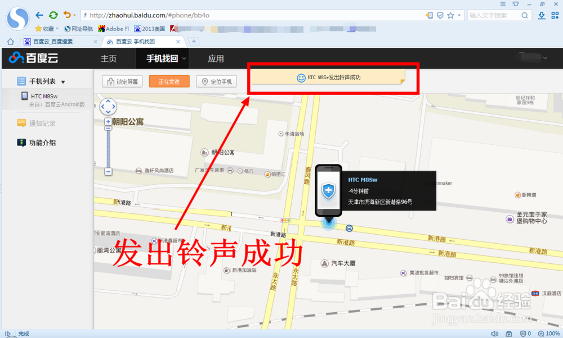The image size is (563, 338).
Task: Click the ad-block shield counter in status bar
Action: pos(526,334)
